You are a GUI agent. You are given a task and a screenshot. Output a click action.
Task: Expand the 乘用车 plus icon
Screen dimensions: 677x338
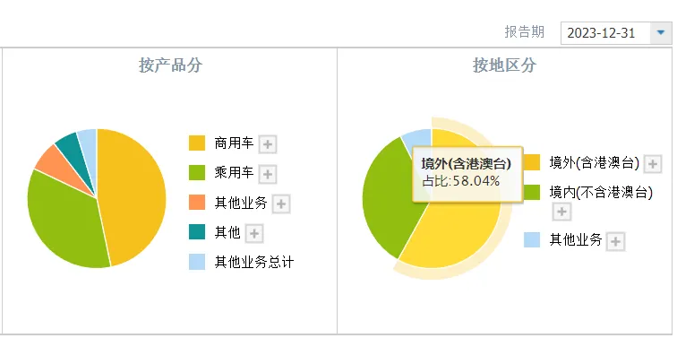[268, 174]
